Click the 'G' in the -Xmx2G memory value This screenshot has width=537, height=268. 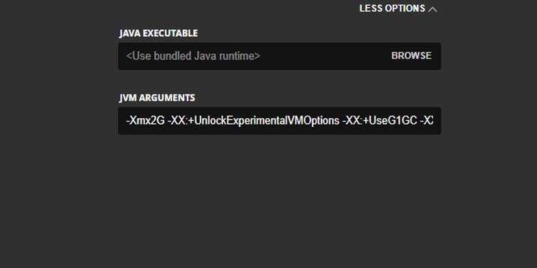pyautogui.click(x=159, y=121)
